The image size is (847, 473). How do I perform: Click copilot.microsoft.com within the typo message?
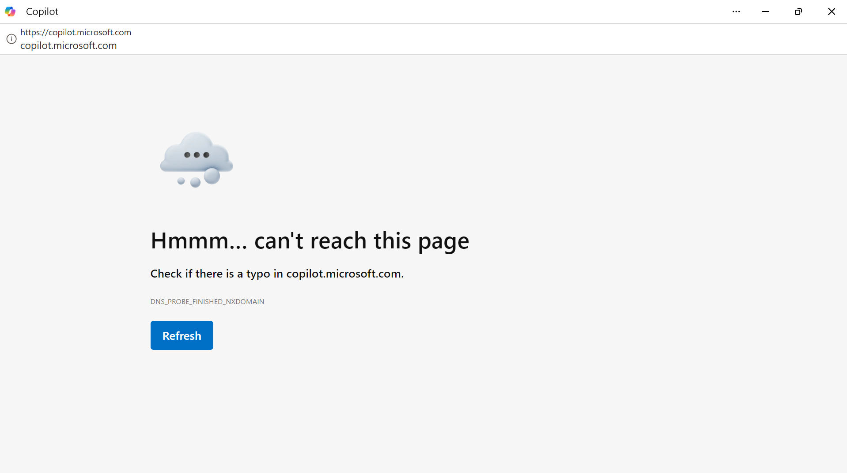344,274
